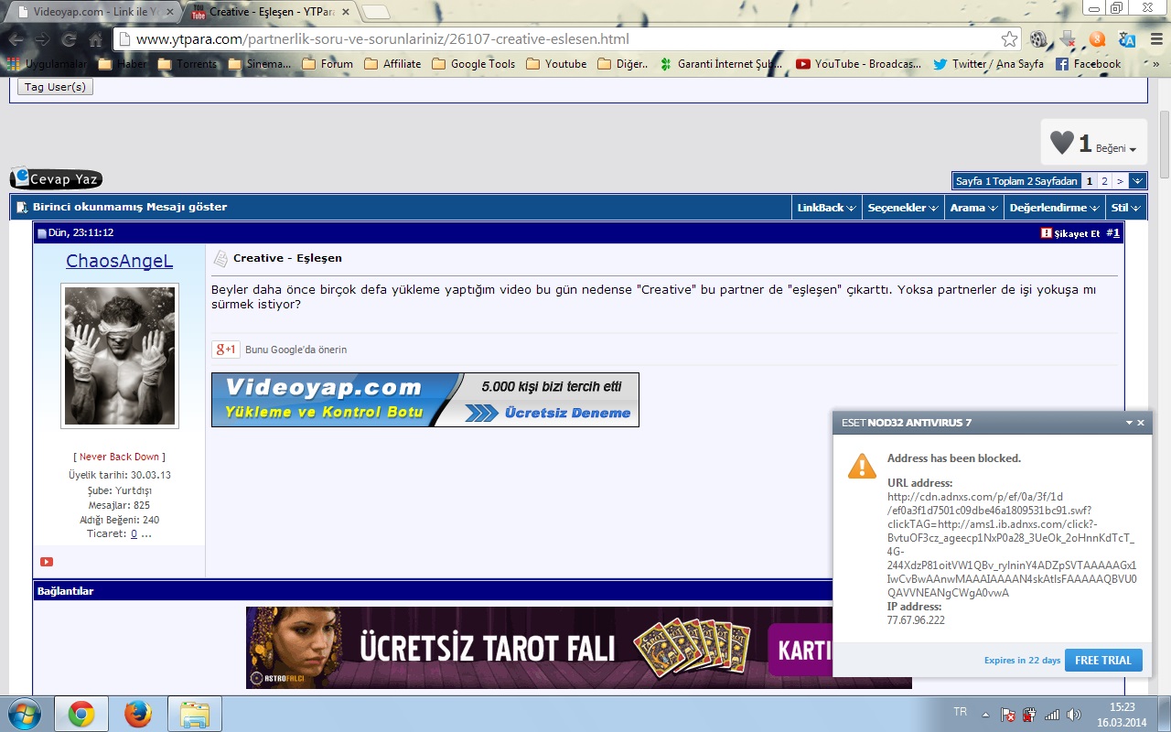Viewport: 1171px width, 732px height.
Task: Like the post using the heart Beğeni toggle
Action: (1061, 142)
